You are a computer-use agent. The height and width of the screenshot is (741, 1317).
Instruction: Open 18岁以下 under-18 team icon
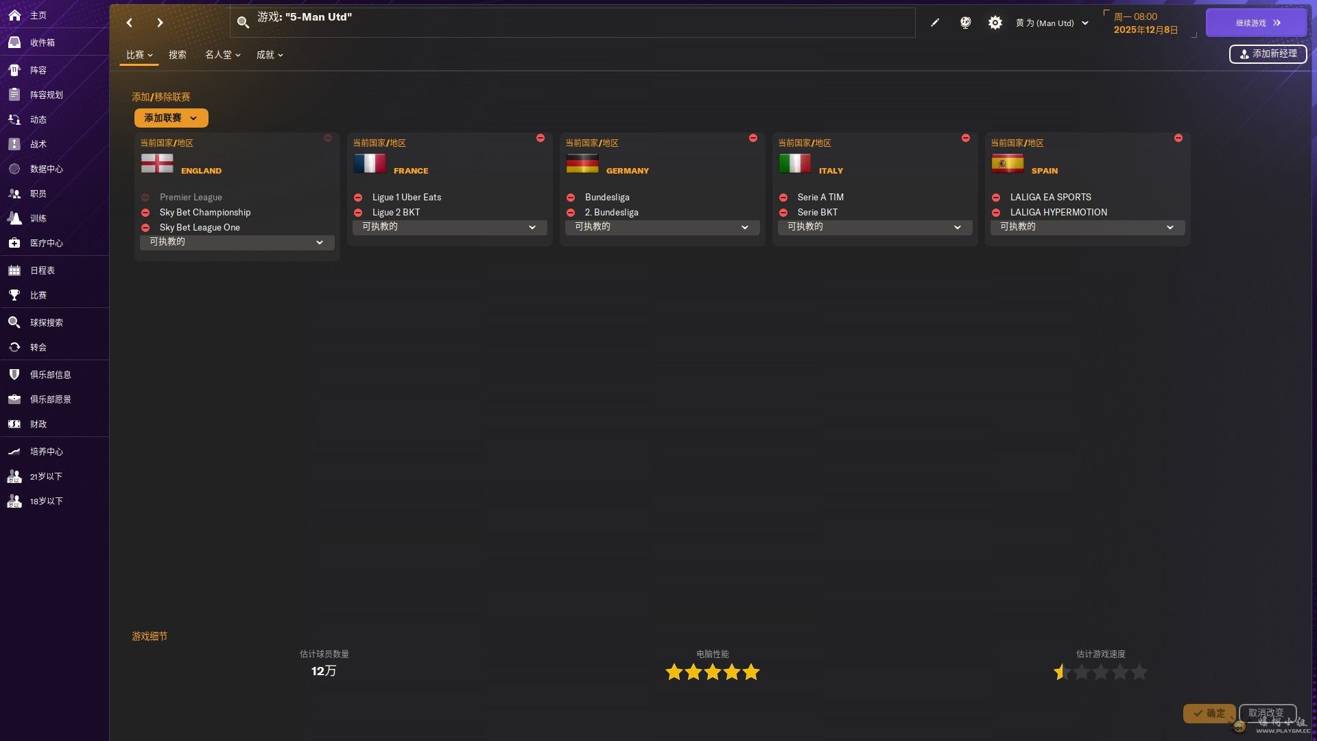[x=14, y=501]
